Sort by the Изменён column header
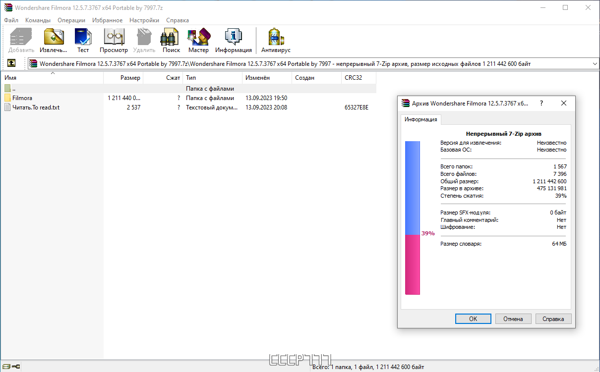Viewport: 600px width, 372px height. coord(267,78)
